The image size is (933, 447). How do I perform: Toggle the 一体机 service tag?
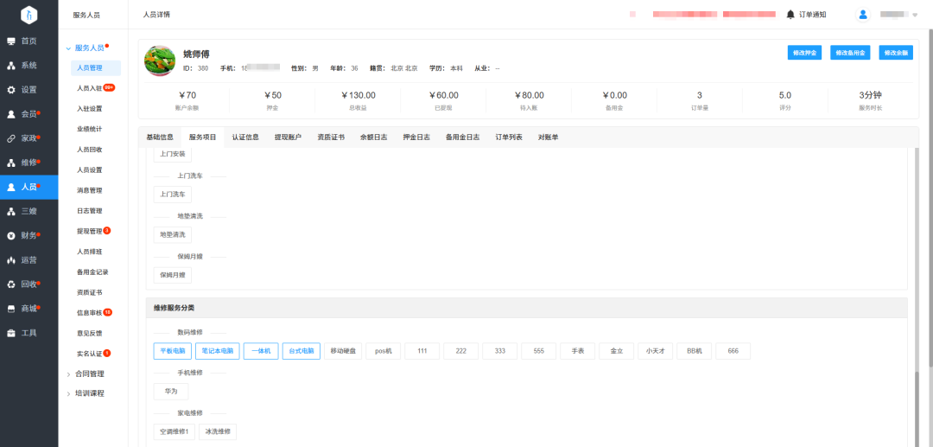tap(261, 351)
